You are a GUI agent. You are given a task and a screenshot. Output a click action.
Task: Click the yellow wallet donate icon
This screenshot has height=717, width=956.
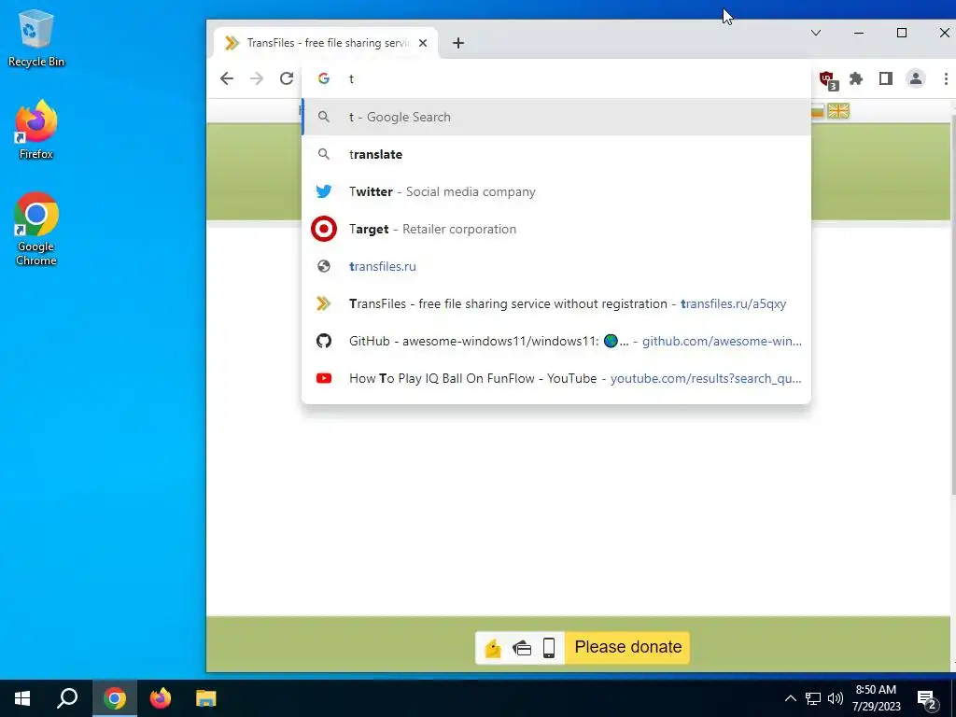(493, 648)
